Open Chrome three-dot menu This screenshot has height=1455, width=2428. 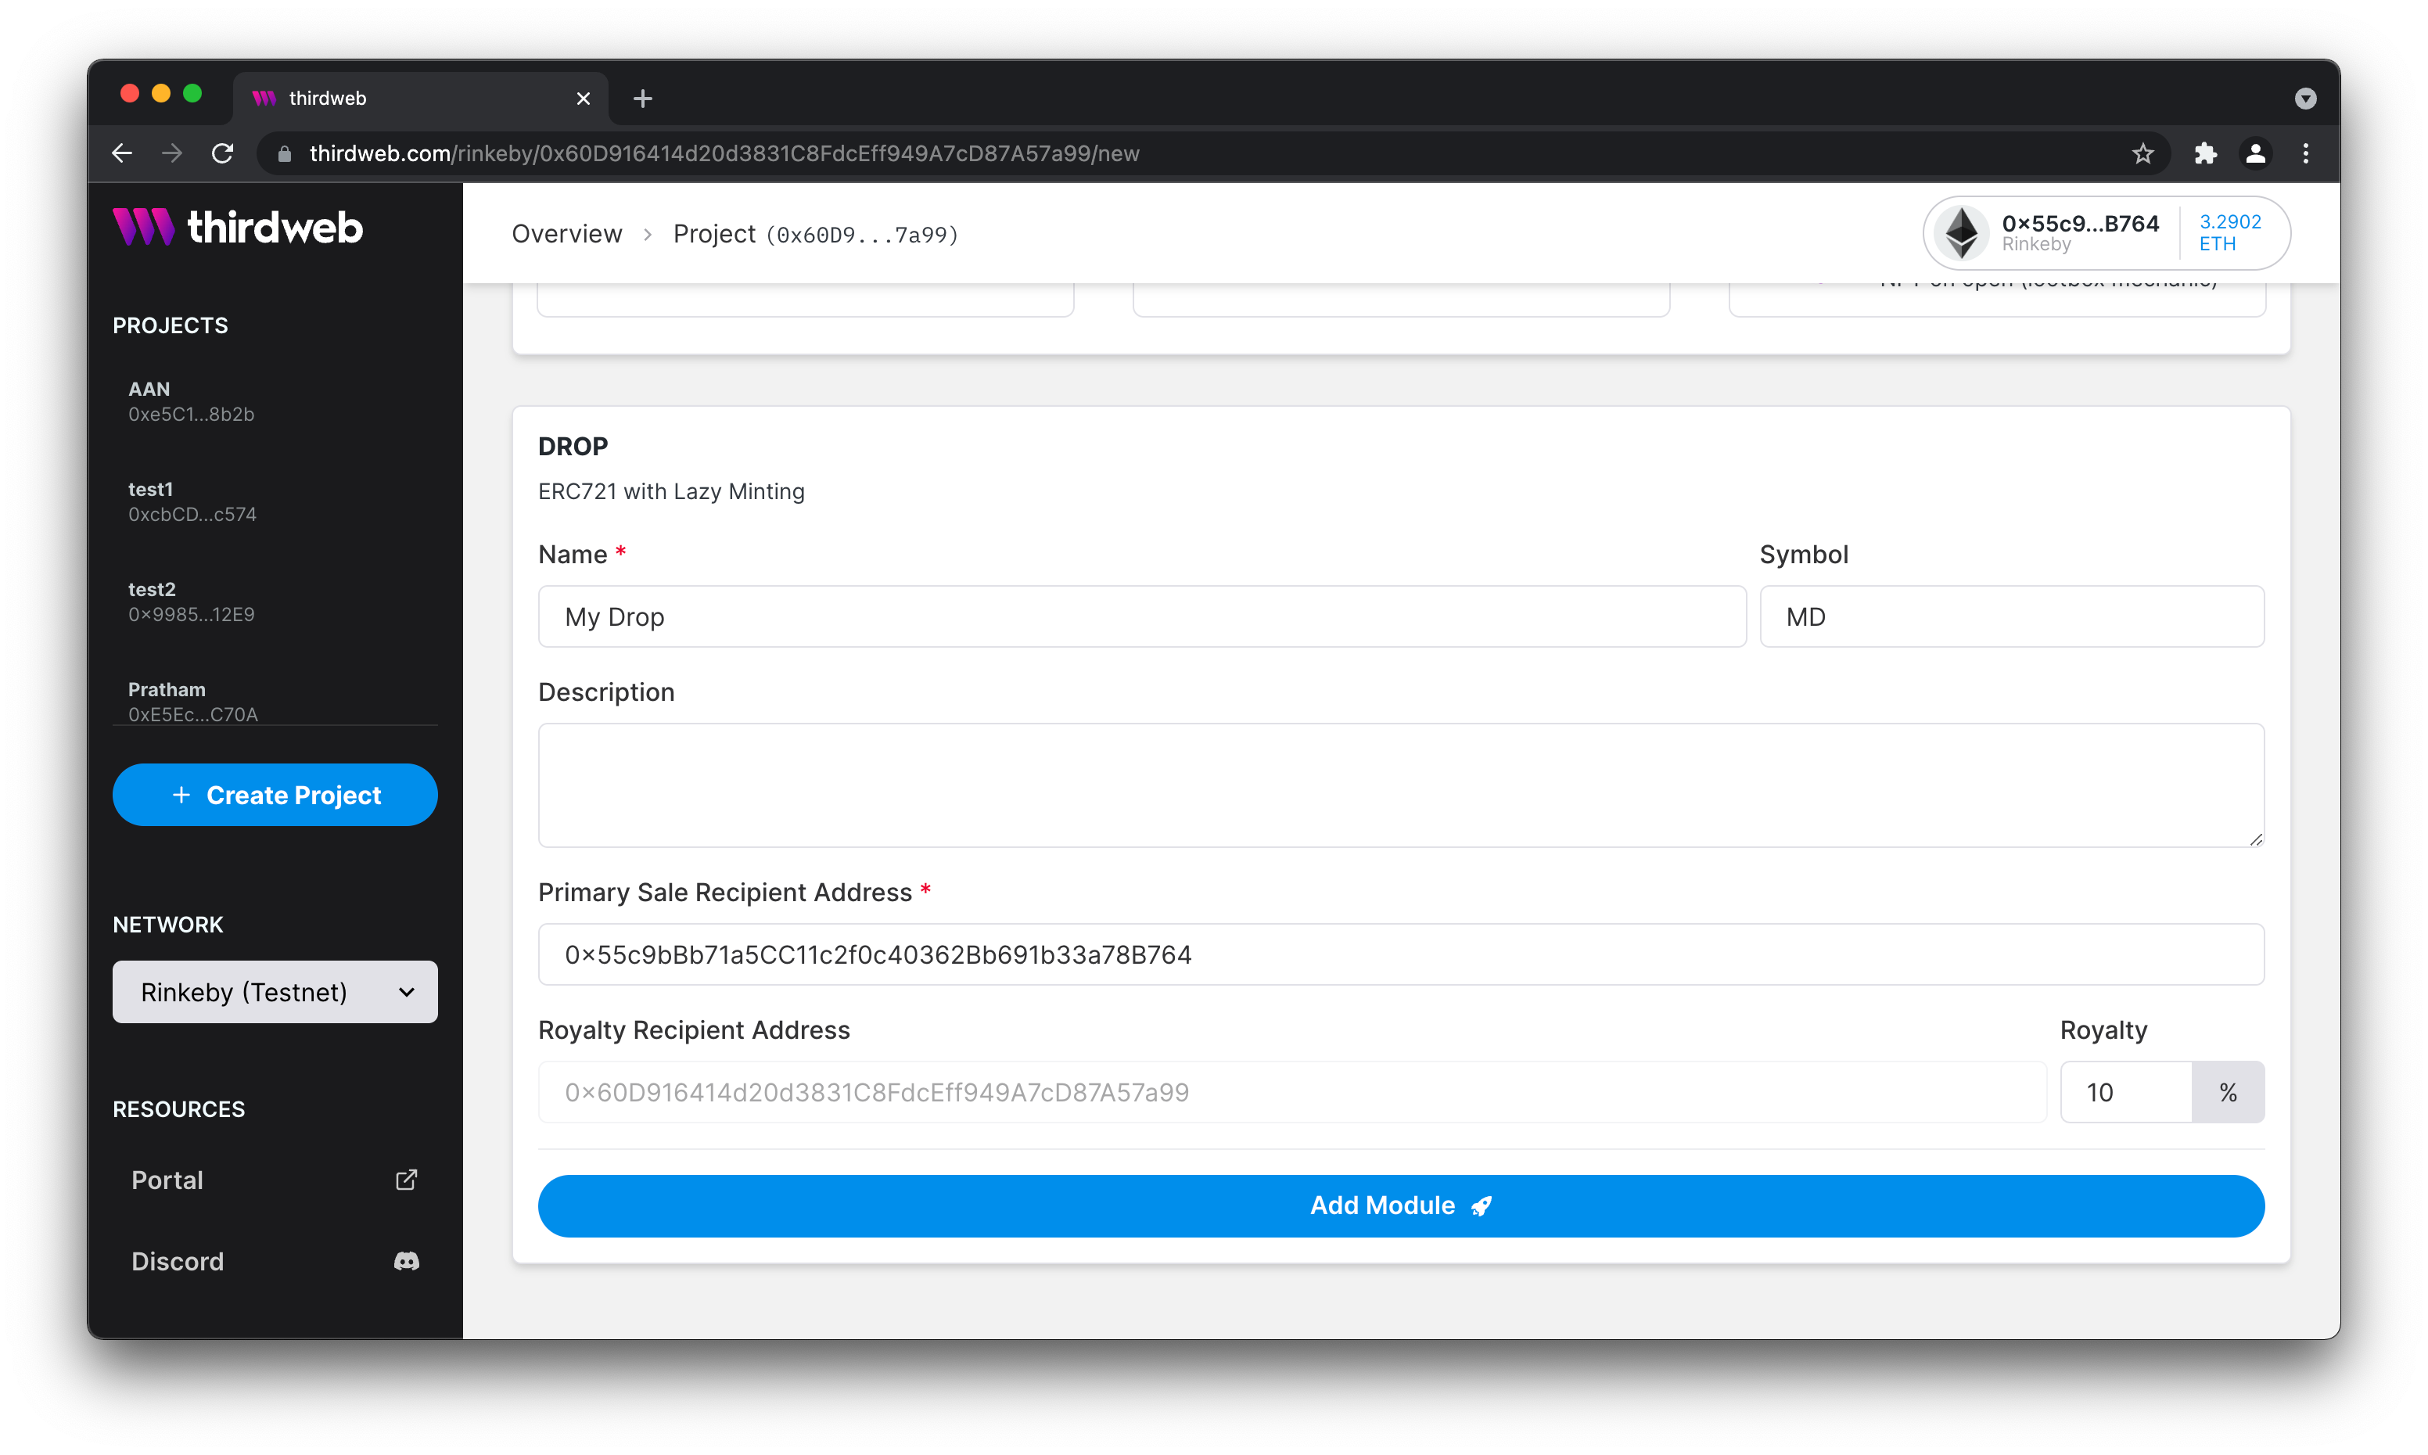pos(2304,153)
